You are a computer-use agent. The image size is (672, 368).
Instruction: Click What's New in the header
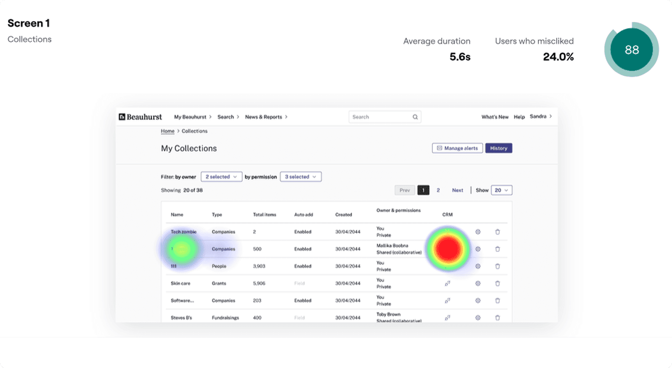495,117
